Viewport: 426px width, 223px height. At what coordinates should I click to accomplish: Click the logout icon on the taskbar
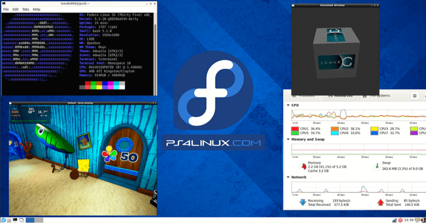coord(423,220)
